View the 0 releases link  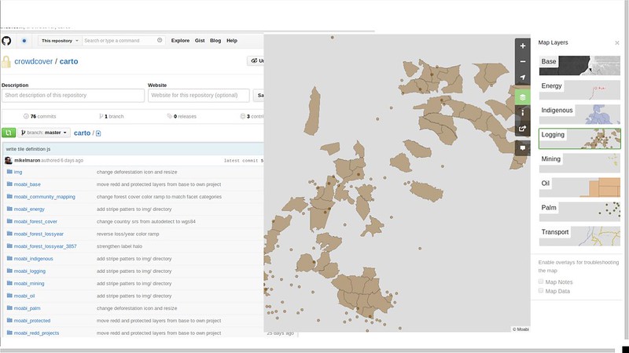tap(182, 116)
